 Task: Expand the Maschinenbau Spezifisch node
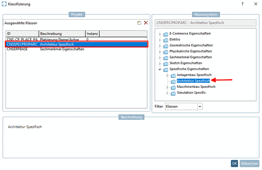tap(167, 87)
